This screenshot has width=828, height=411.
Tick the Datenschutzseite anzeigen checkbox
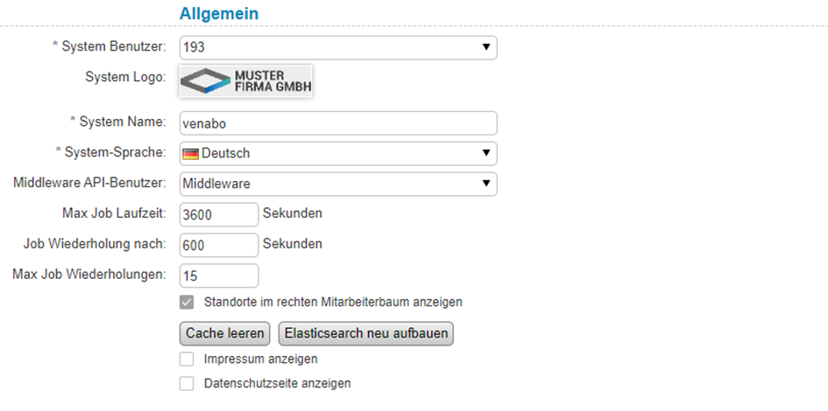tap(187, 383)
